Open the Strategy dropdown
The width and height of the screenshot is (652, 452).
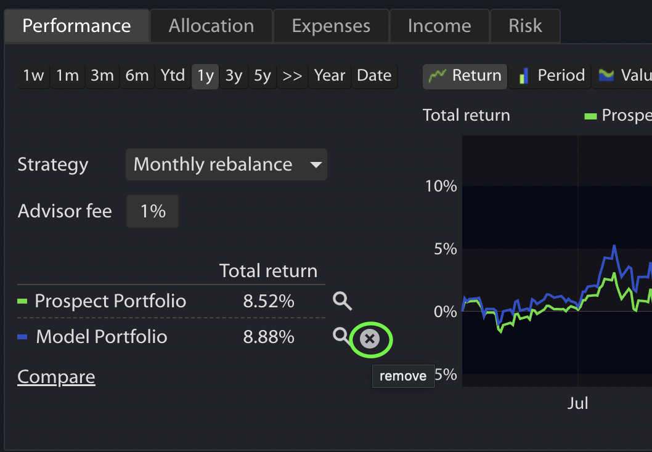click(226, 164)
